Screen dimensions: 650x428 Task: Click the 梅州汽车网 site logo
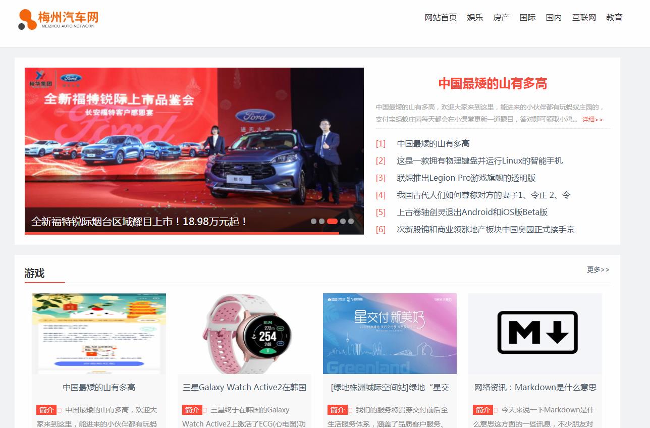tap(58, 19)
